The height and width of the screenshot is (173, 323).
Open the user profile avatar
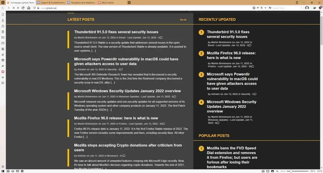pos(307,8)
